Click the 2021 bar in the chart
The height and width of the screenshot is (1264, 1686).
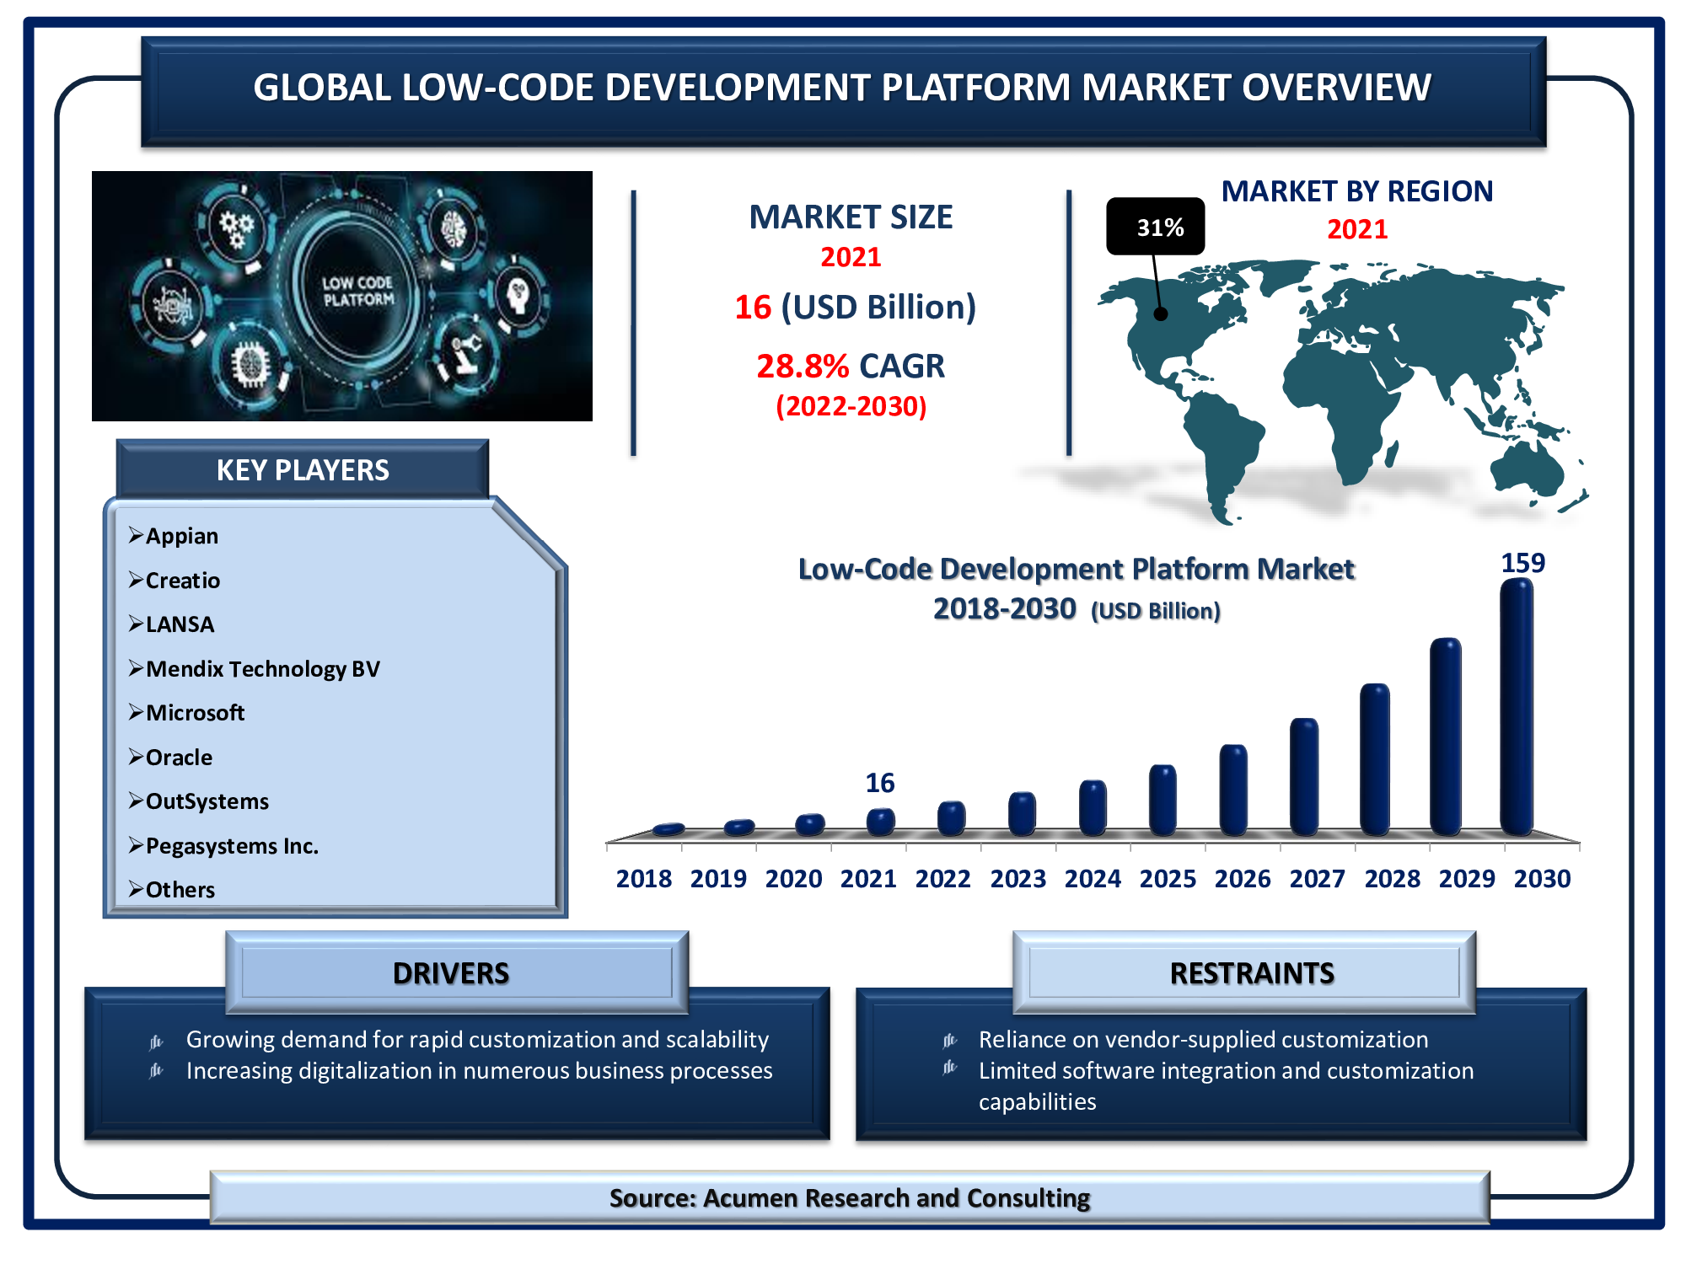click(881, 822)
